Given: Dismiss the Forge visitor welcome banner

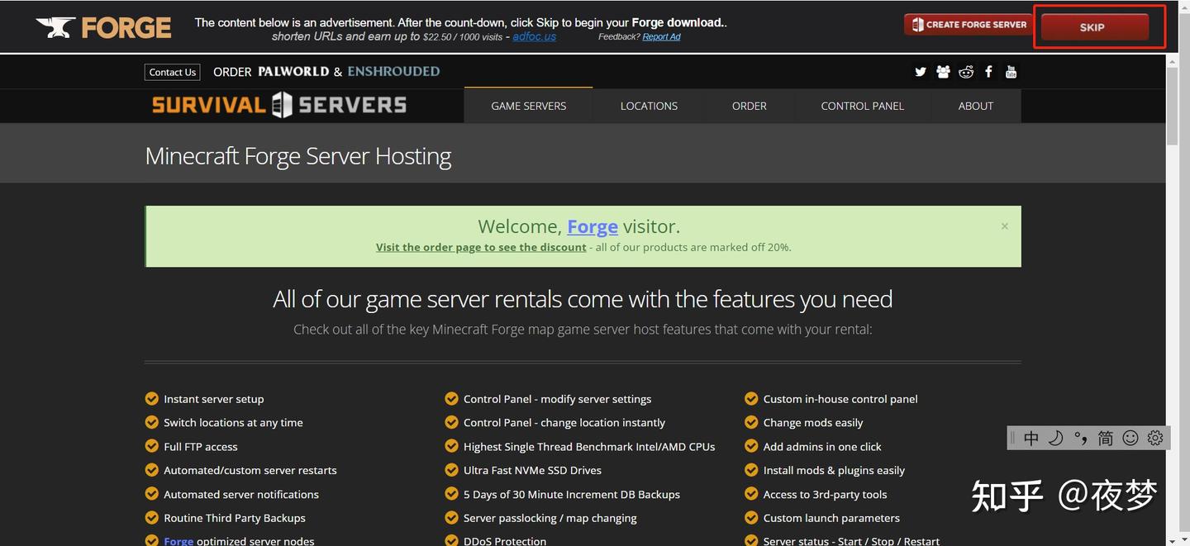Looking at the screenshot, I should click(1004, 225).
